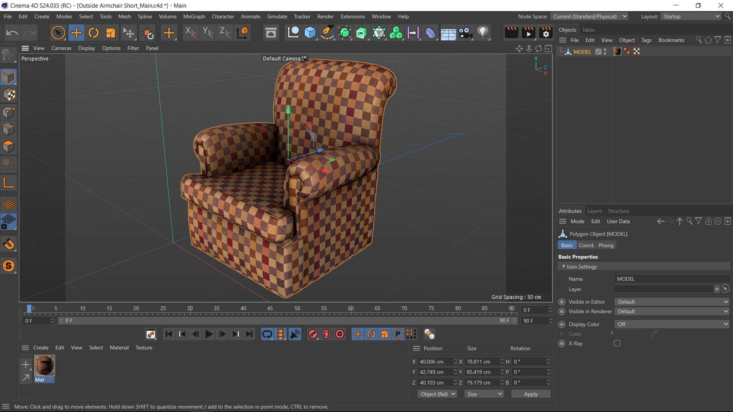Toggle X-axis lock icon
The width and height of the screenshot is (733, 412).
(190, 33)
